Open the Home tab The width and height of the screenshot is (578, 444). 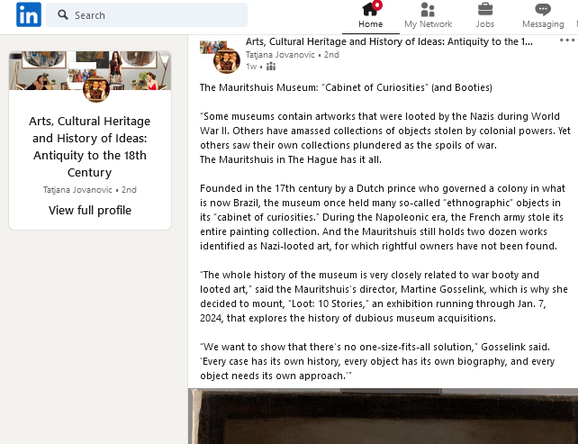(x=370, y=15)
